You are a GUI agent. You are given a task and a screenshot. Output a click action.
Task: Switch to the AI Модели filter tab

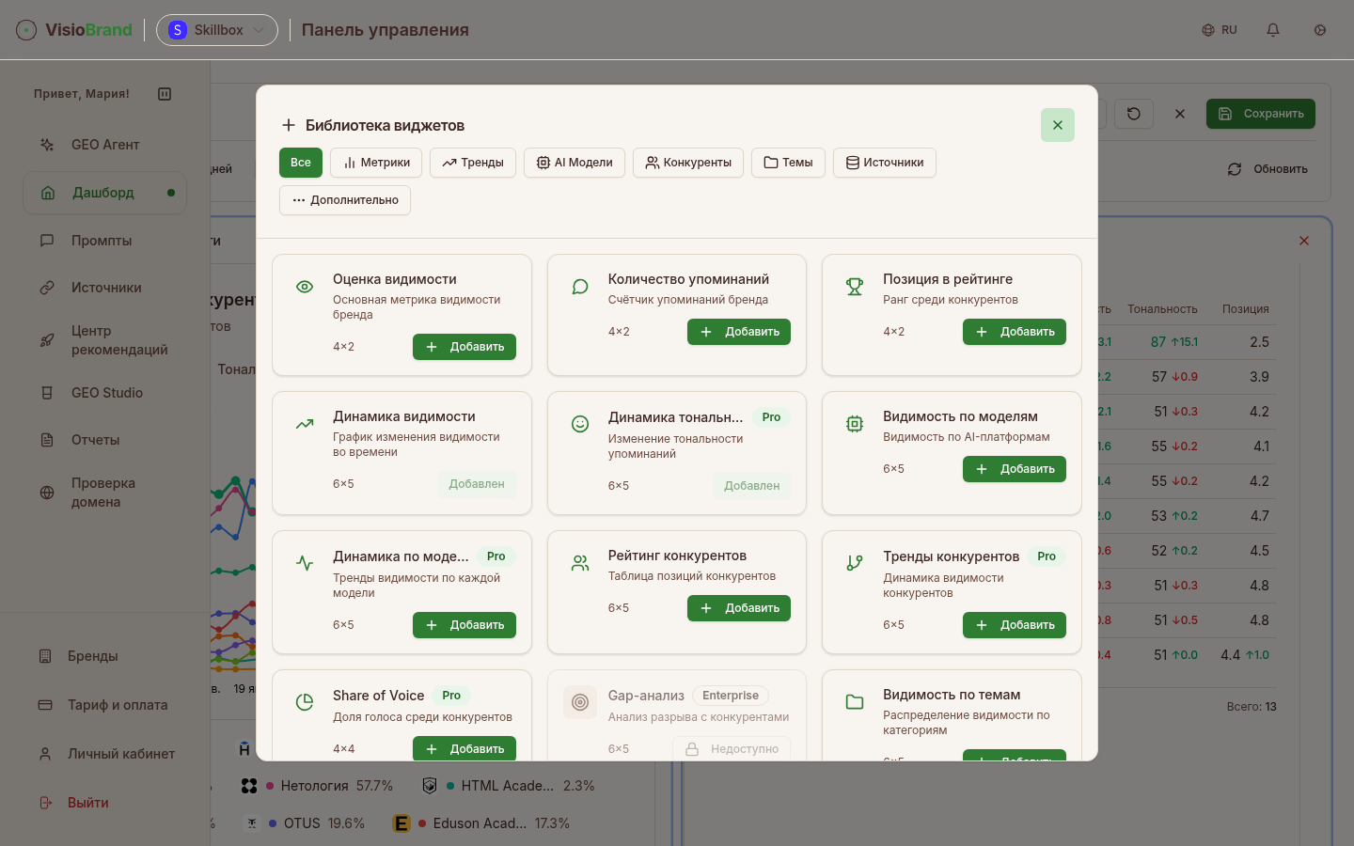click(x=574, y=163)
